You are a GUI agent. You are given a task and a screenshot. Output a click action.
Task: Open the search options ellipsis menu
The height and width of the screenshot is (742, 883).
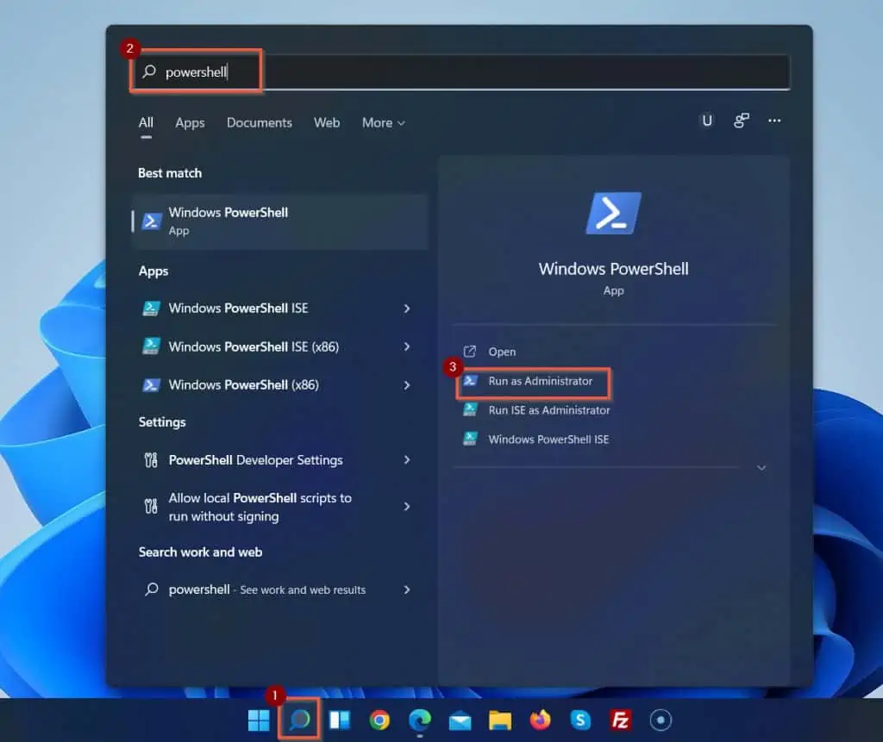(773, 121)
